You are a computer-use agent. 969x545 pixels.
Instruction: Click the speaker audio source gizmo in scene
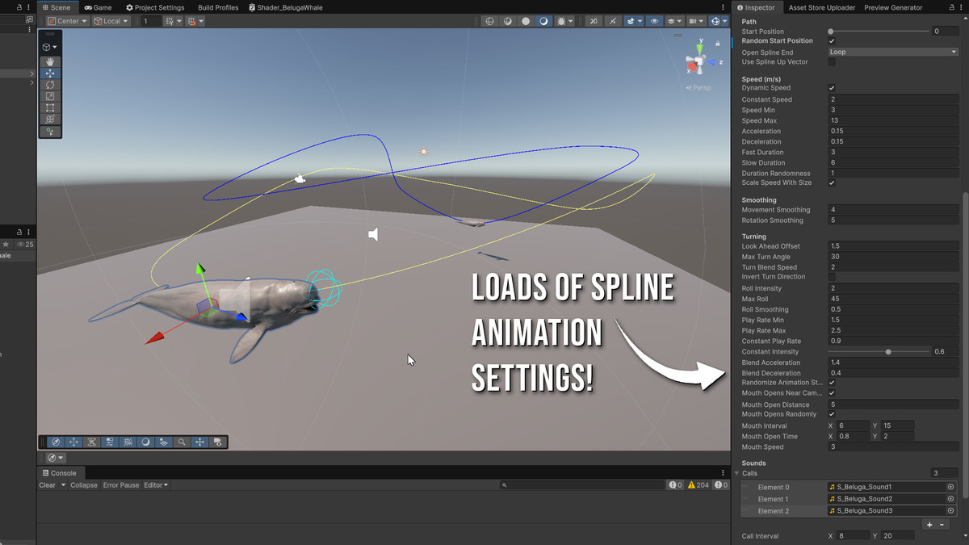point(373,234)
